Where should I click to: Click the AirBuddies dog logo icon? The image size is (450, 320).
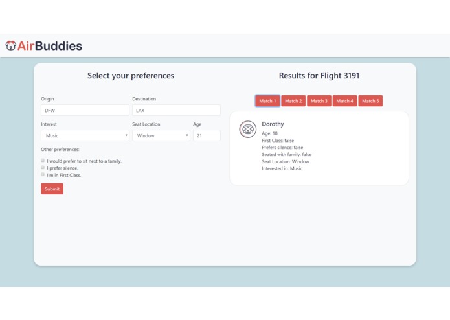pos(11,45)
